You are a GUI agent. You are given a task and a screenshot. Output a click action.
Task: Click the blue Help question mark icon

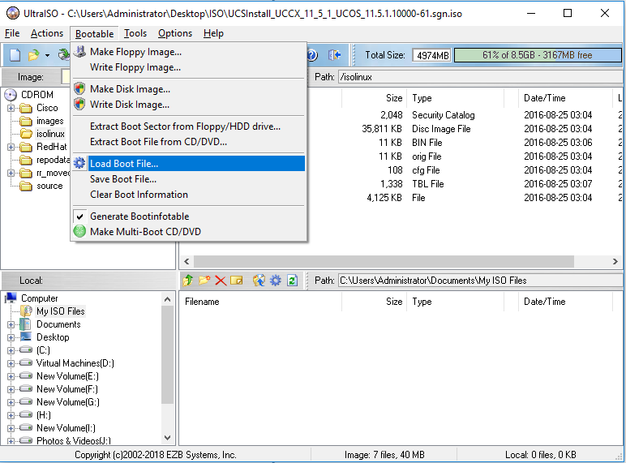point(312,54)
